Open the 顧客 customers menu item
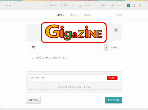Image resolution: width=148 pixels, height=110 pixels. (102, 6)
